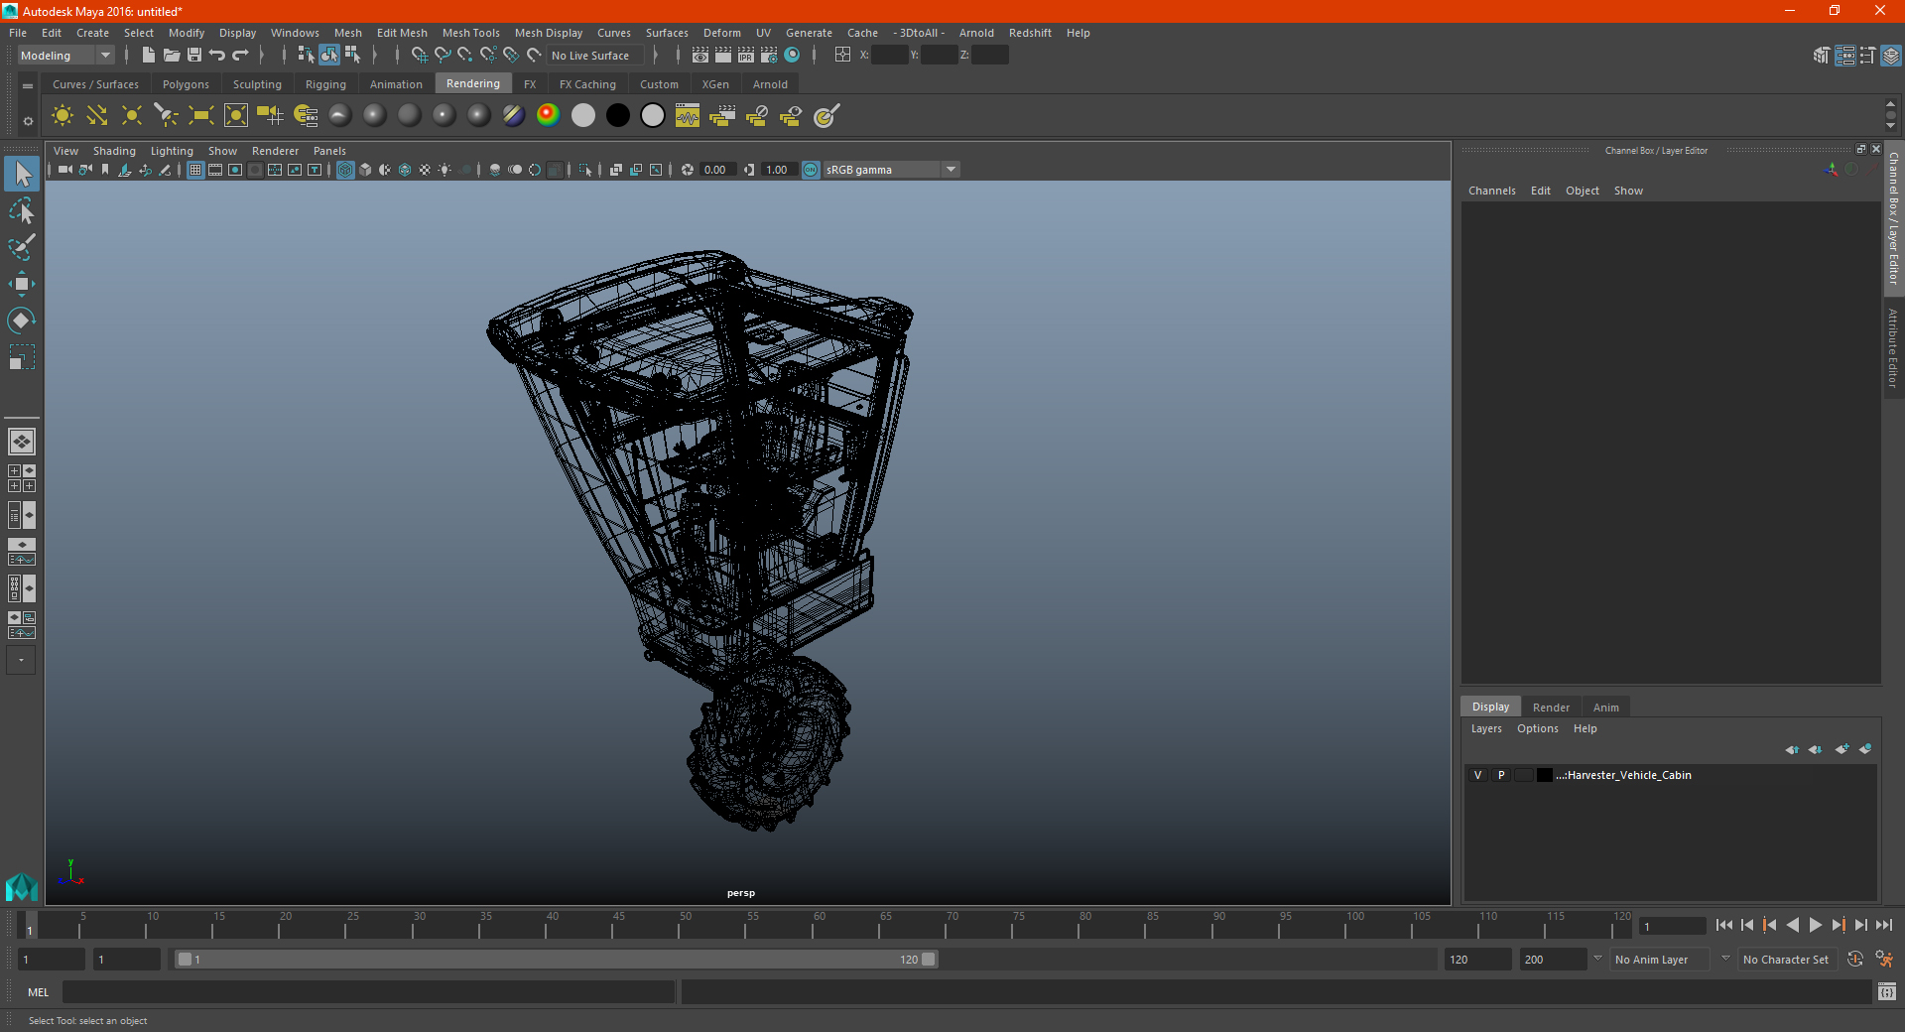Create a Spot Light from the shelf

coord(167,116)
